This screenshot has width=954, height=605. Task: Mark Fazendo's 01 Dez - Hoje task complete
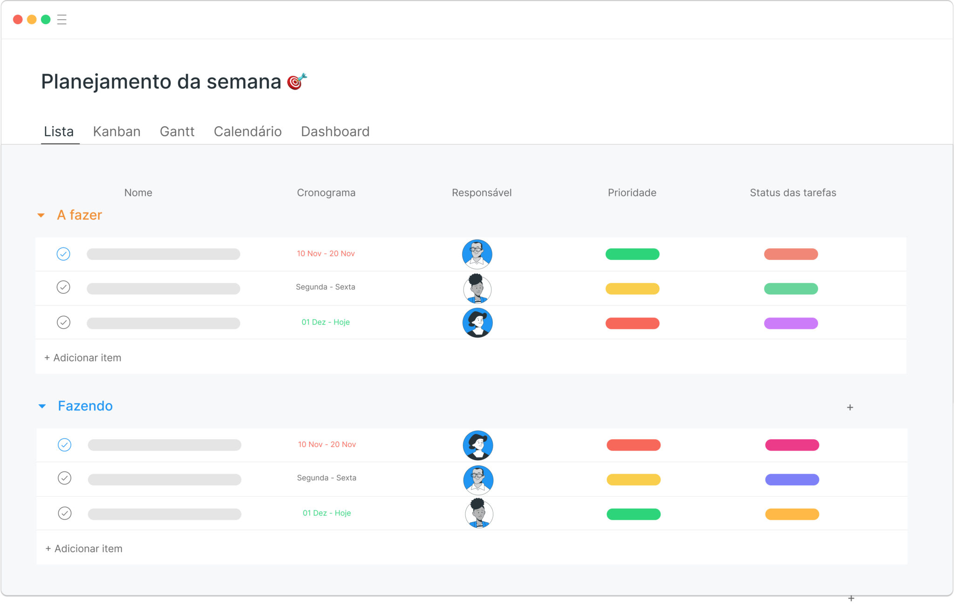pyautogui.click(x=65, y=513)
